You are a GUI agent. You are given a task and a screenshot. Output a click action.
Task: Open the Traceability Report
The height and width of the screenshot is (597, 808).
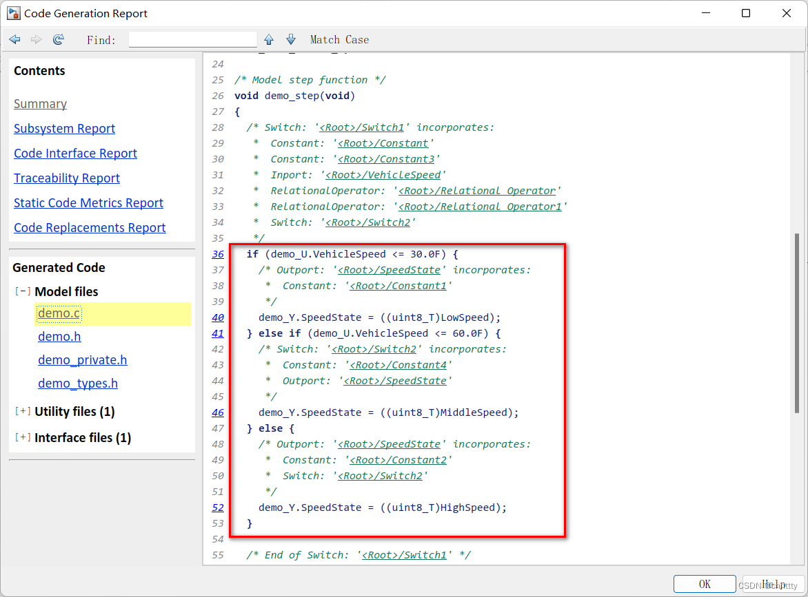point(66,178)
